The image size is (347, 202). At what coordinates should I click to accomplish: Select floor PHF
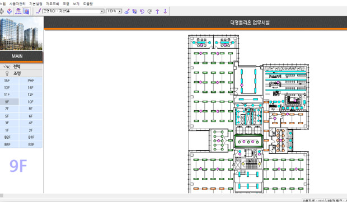[x=31, y=81]
